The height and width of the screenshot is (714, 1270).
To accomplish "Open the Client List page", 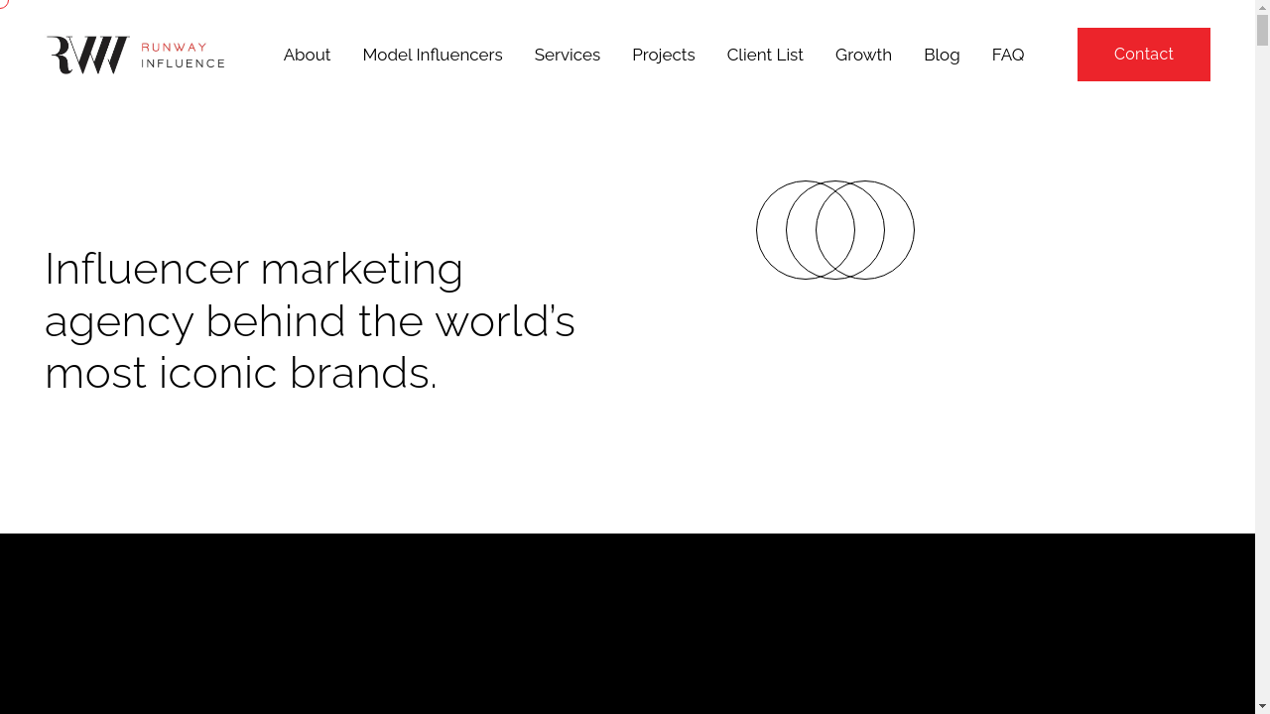I will pos(765,55).
